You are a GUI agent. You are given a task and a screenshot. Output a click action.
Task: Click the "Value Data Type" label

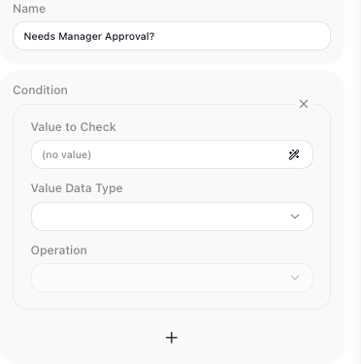[77, 188]
